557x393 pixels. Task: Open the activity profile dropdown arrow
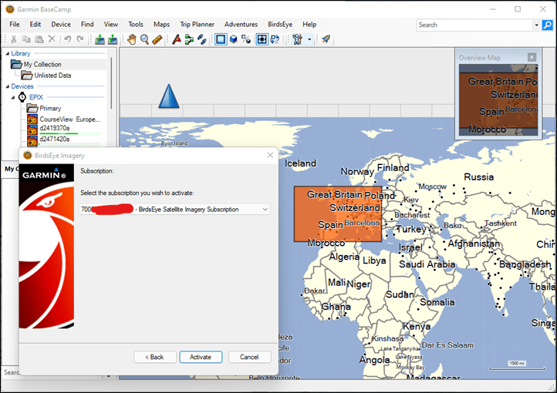click(x=309, y=39)
